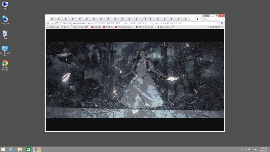Open the Anything bookmark

coord(108,27)
